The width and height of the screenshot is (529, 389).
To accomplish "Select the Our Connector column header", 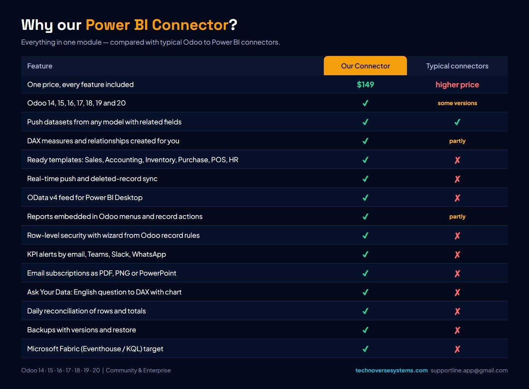I will pyautogui.click(x=365, y=66).
